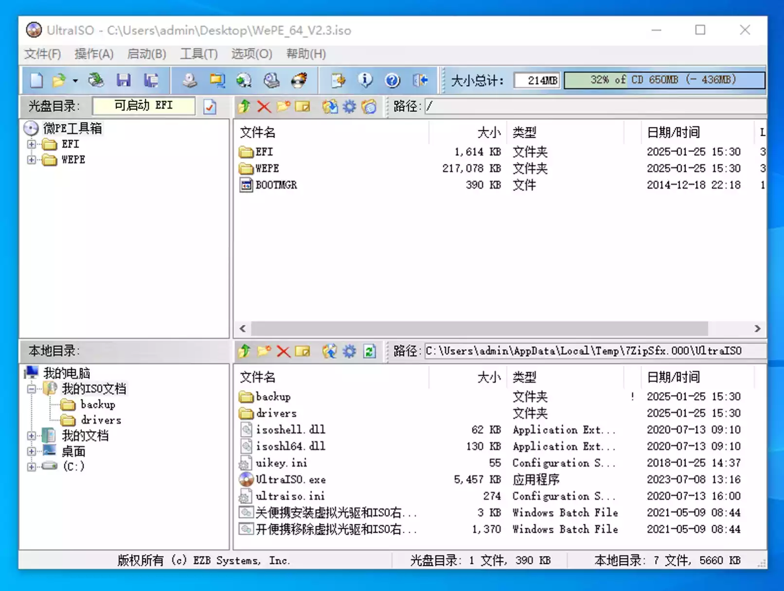The width and height of the screenshot is (784, 591).
Task: Click the 文件名 column header in local pane
Action: pos(257,377)
